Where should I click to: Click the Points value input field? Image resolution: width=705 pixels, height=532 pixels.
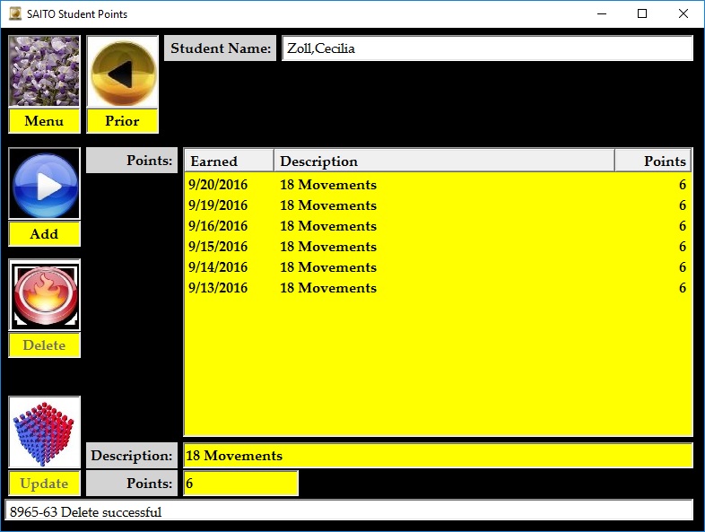click(240, 484)
